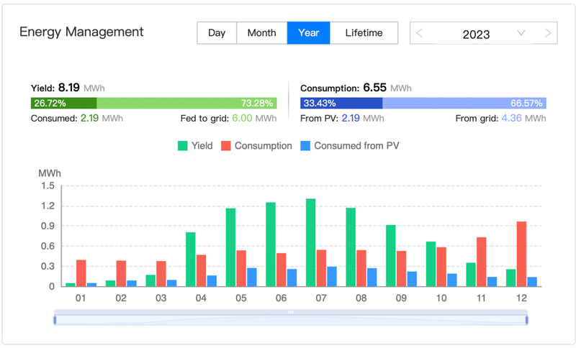
Task: Go to the previous year arrow
Action: click(x=420, y=33)
